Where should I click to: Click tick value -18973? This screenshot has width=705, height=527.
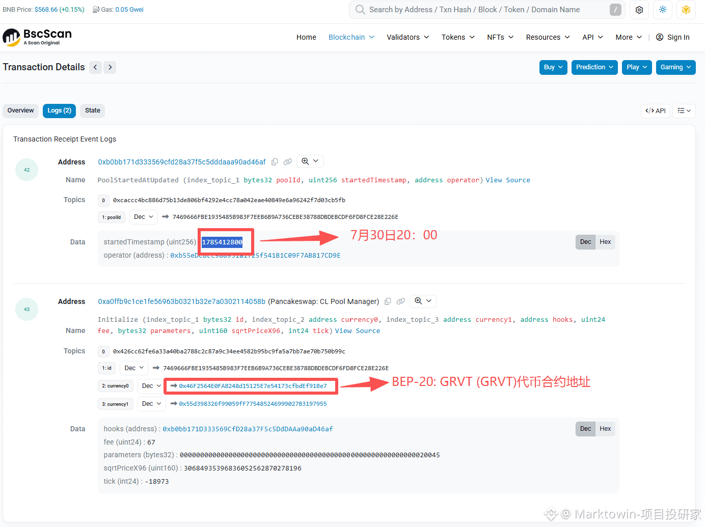[157, 482]
